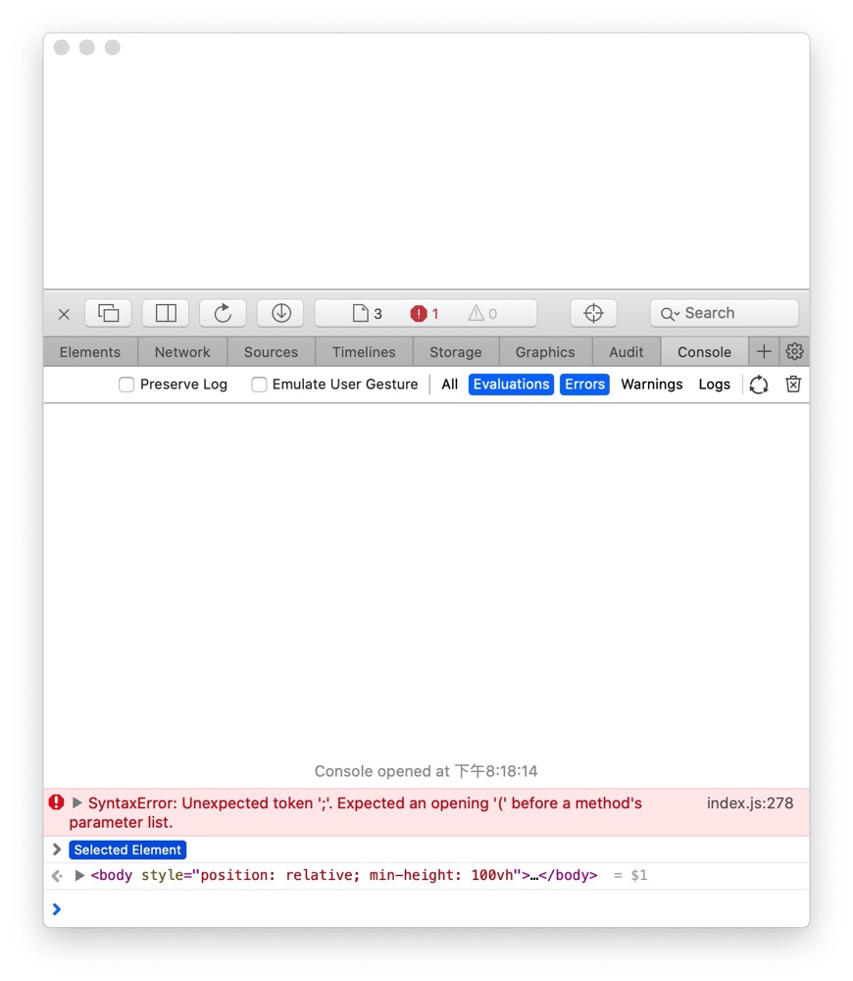
Task: Select the Console tab
Action: (x=704, y=352)
